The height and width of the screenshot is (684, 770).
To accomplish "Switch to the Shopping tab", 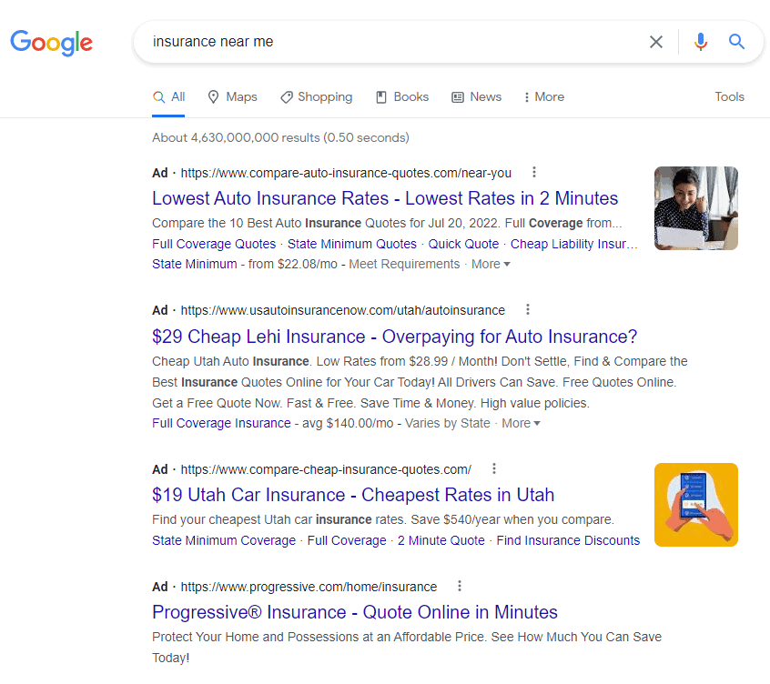I will (316, 96).
